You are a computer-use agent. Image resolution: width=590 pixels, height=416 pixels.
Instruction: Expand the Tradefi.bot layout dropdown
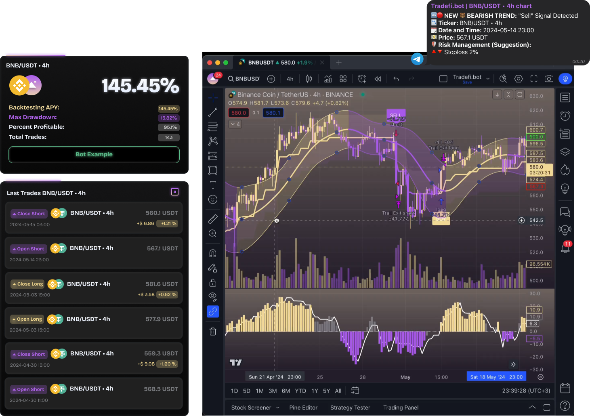[x=488, y=79]
